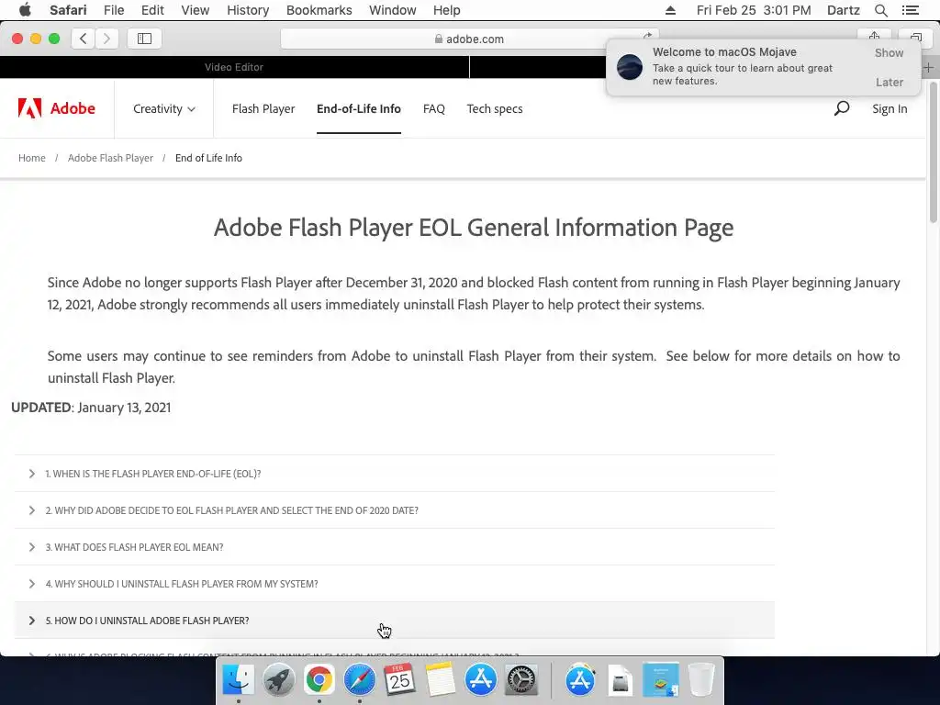Screen dimensions: 940x705
Task: Open the Creativity dropdown menu
Action: (163, 108)
